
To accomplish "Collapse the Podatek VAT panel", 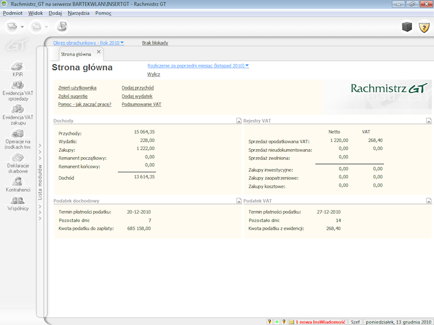I will pos(429,200).
